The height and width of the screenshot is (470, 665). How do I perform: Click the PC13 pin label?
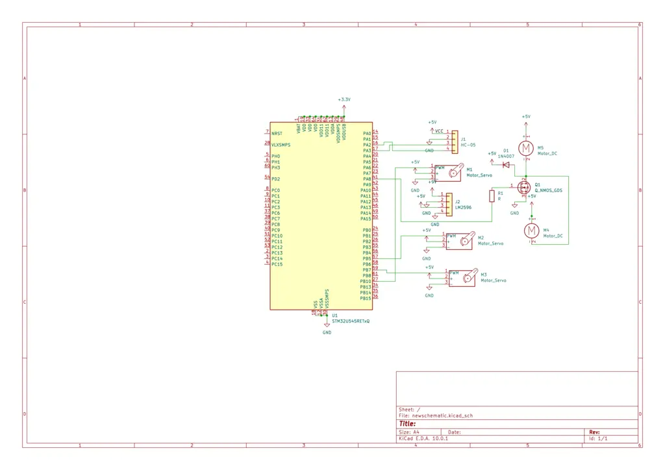point(277,253)
